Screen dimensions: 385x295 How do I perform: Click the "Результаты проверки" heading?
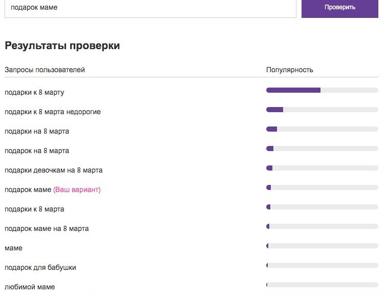pyautogui.click(x=62, y=46)
